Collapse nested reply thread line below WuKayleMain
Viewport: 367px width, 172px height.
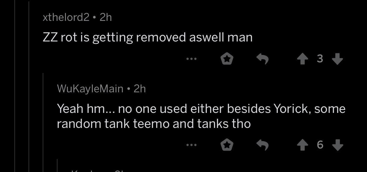tap(57, 166)
